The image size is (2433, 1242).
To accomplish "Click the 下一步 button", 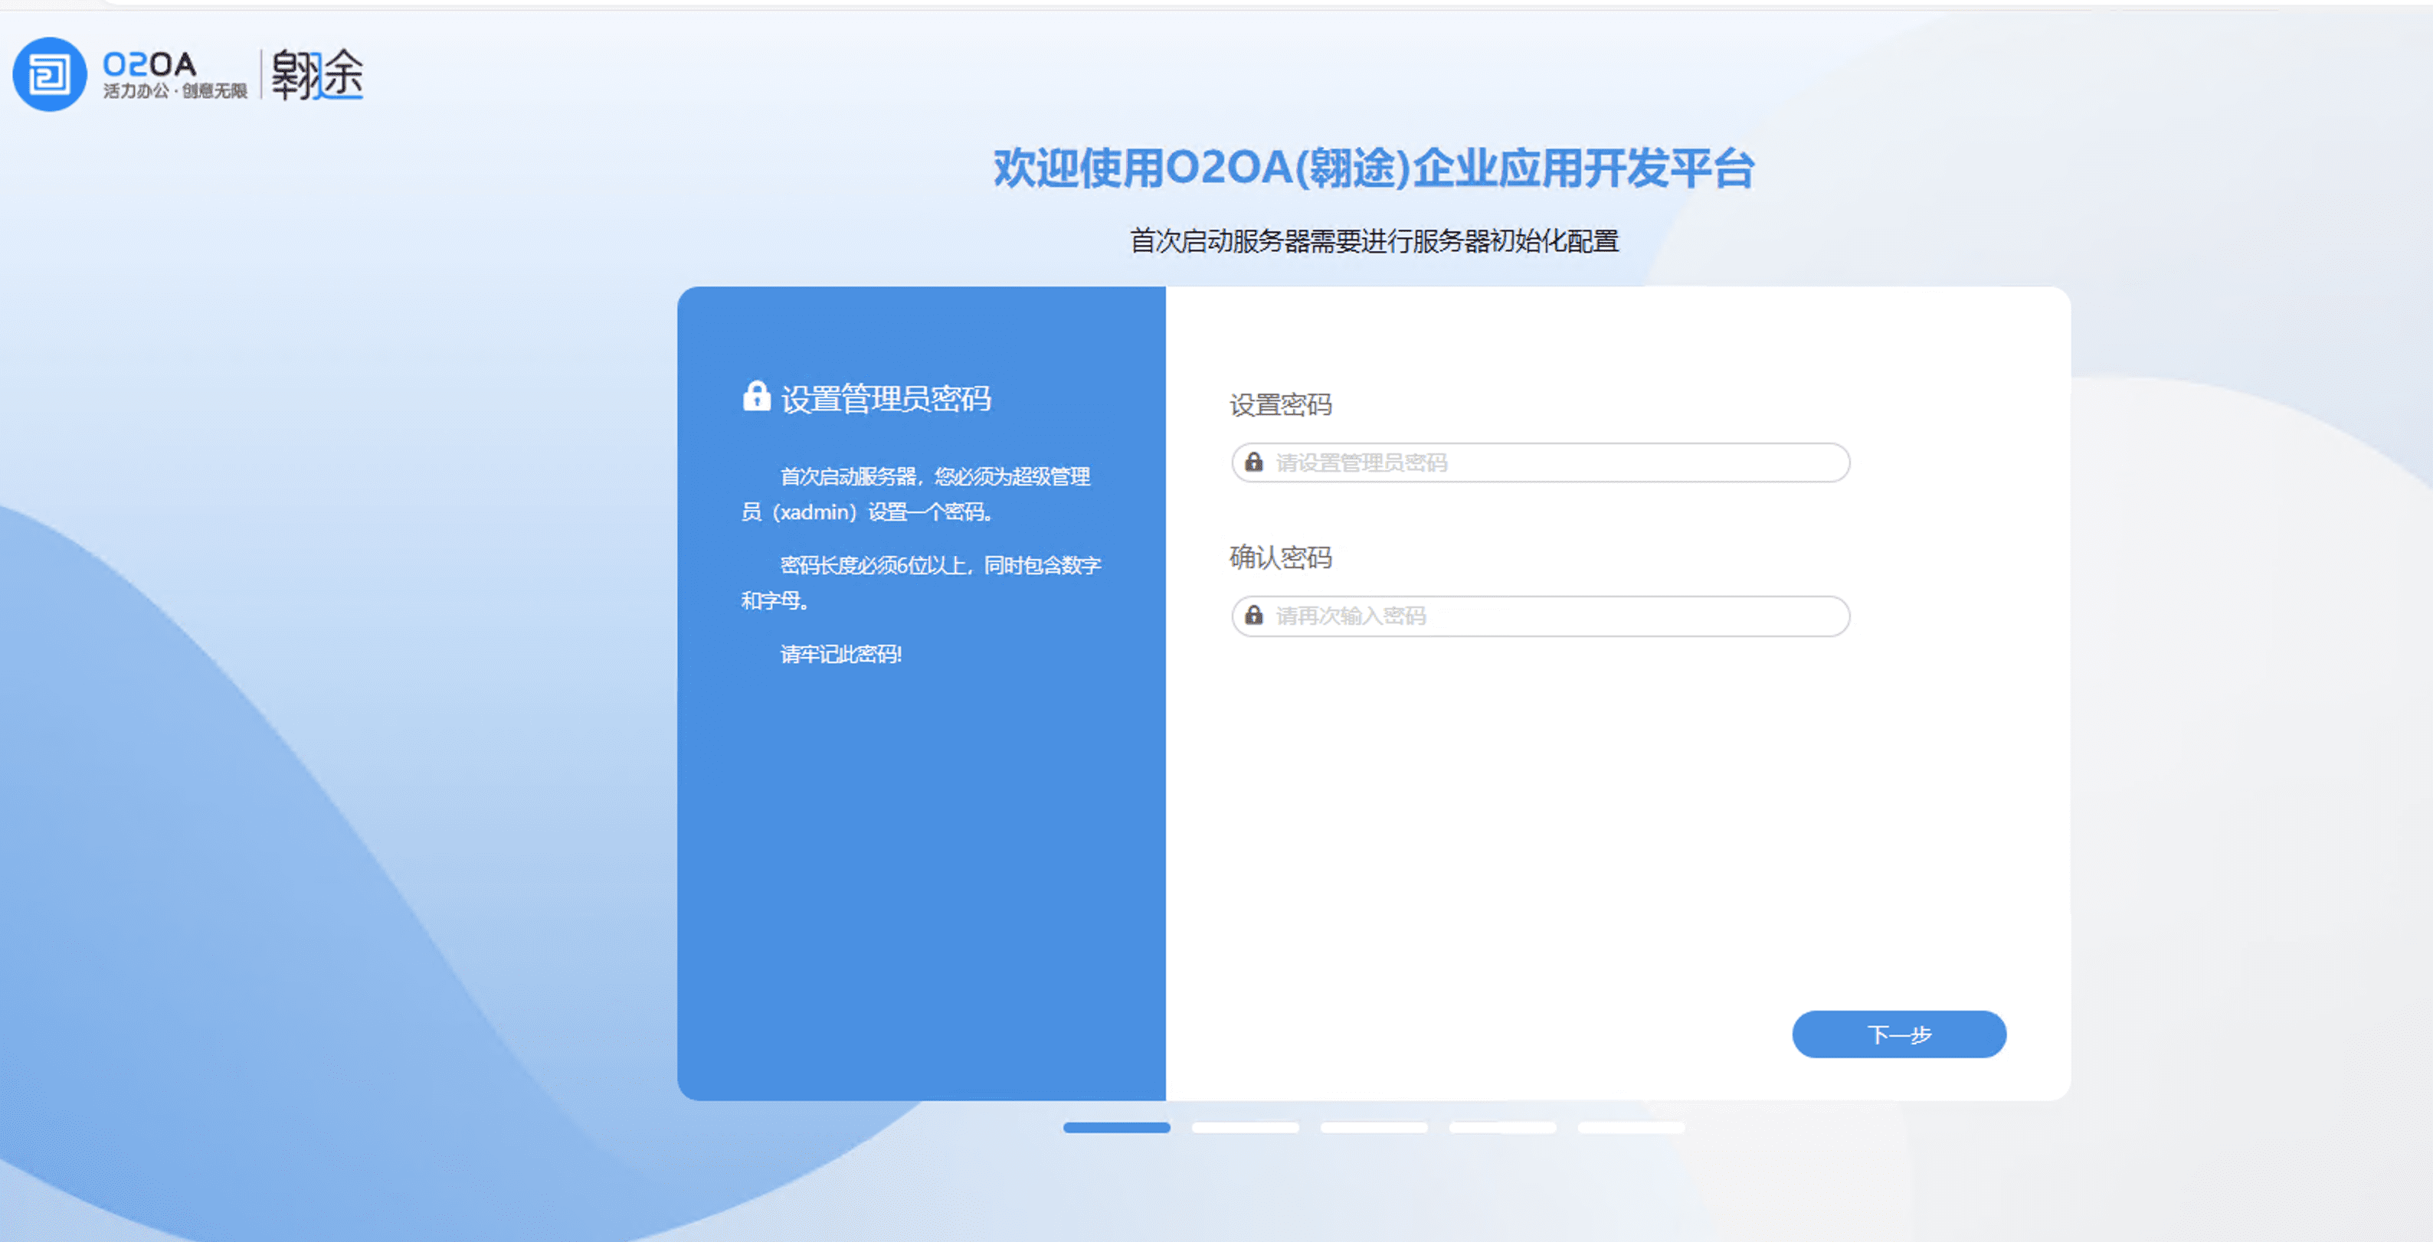I will click(x=1899, y=1034).
